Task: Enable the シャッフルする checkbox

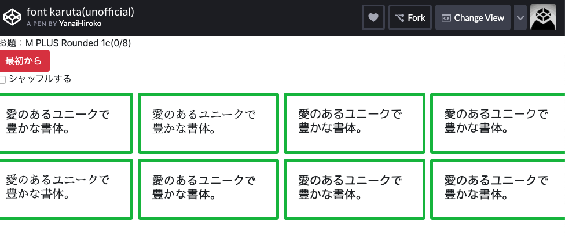Action: (x=3, y=80)
